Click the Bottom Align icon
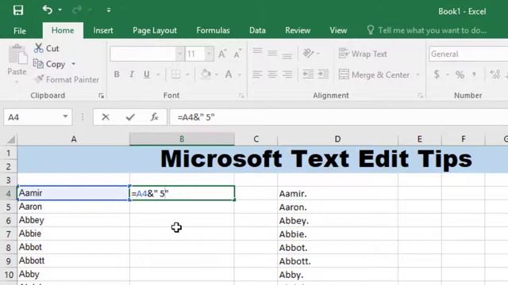The width and height of the screenshot is (508, 285). coord(287,55)
